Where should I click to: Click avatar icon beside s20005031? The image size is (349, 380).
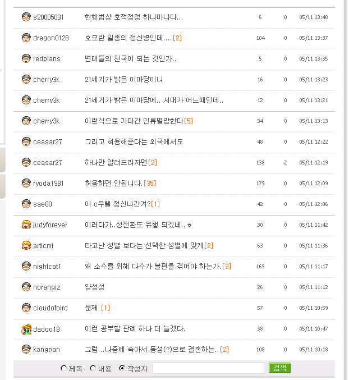(x=26, y=17)
